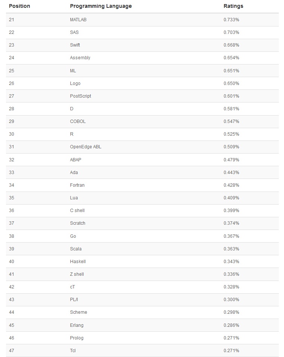
Task: Click the PostScript language name
Action: point(81,96)
